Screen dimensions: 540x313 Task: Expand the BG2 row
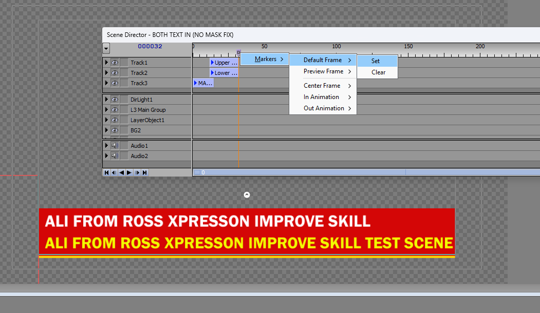[x=106, y=130]
